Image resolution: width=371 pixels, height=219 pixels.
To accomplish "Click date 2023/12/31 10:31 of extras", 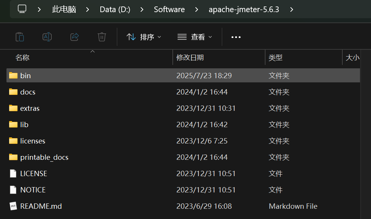I will click(206, 108).
